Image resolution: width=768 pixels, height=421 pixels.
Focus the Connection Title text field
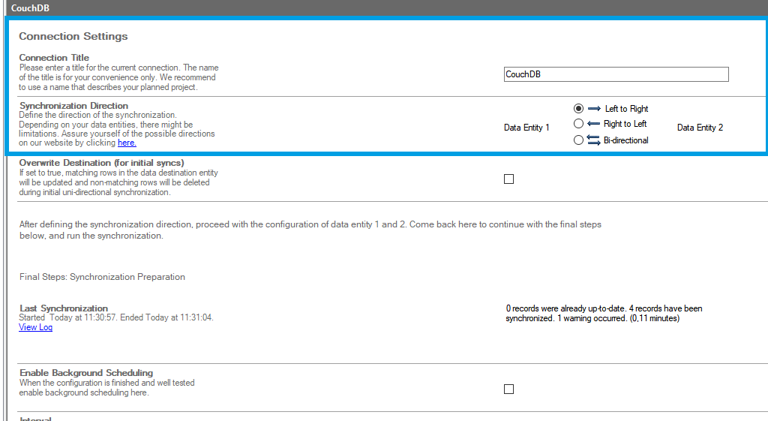(616, 74)
